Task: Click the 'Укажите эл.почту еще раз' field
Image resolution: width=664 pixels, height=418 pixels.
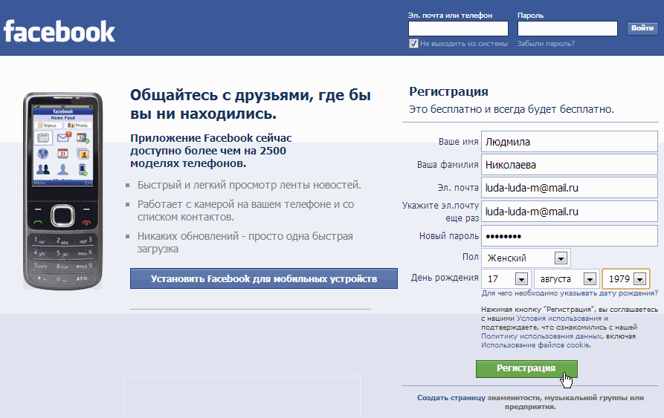Action: pos(569,212)
